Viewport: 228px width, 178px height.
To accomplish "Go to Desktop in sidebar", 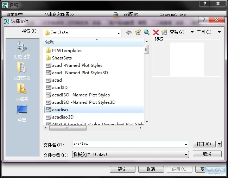I will coord(22,114).
